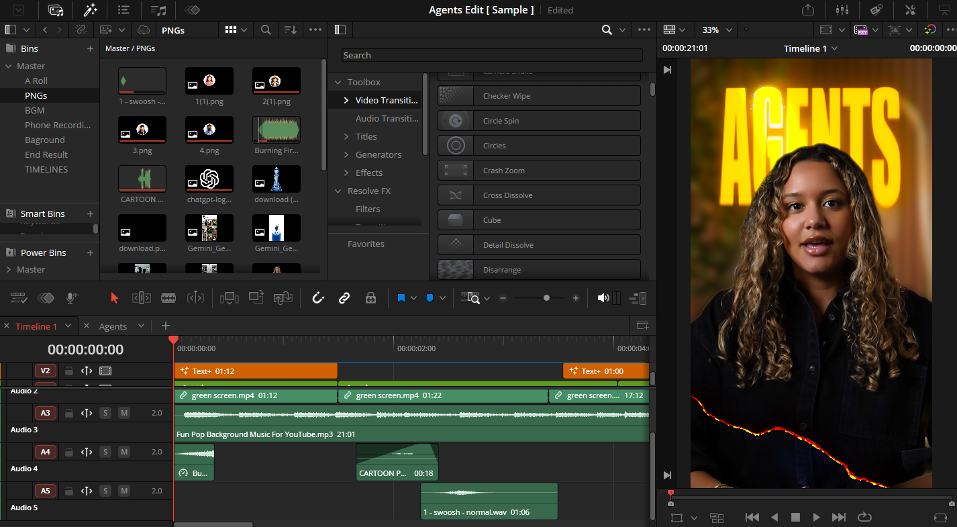The height and width of the screenshot is (527, 957).
Task: Click the voiceover microphone icon
Action: (70, 298)
